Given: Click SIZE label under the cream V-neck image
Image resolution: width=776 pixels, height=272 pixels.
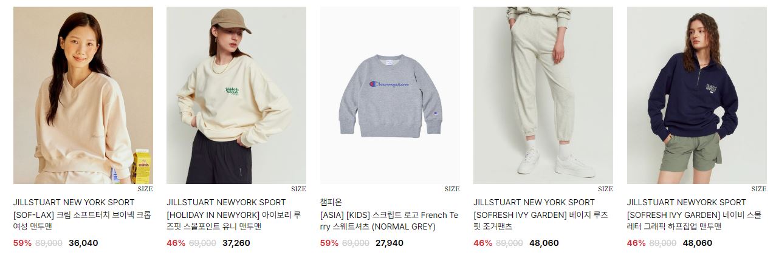Looking at the screenshot, I should pyautogui.click(x=145, y=189).
